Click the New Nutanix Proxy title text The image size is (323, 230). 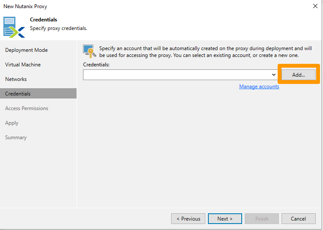pos(25,6)
